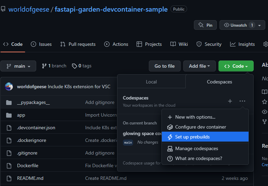Image resolution: width=268 pixels, height=186 pixels.
Task: Click the file icon for Dockerfile
Action: tap(9, 166)
